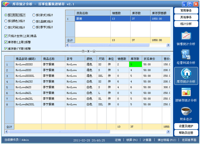Select row HotLoveBAIL
Image resolution: width=200 pixels, height=144 pixels.
(88, 93)
